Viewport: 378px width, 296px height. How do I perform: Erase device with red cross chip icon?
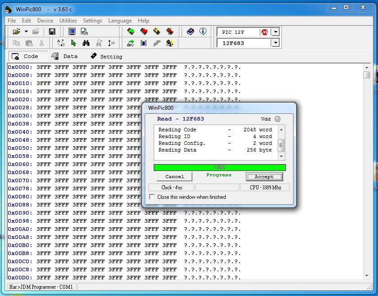coord(170,31)
